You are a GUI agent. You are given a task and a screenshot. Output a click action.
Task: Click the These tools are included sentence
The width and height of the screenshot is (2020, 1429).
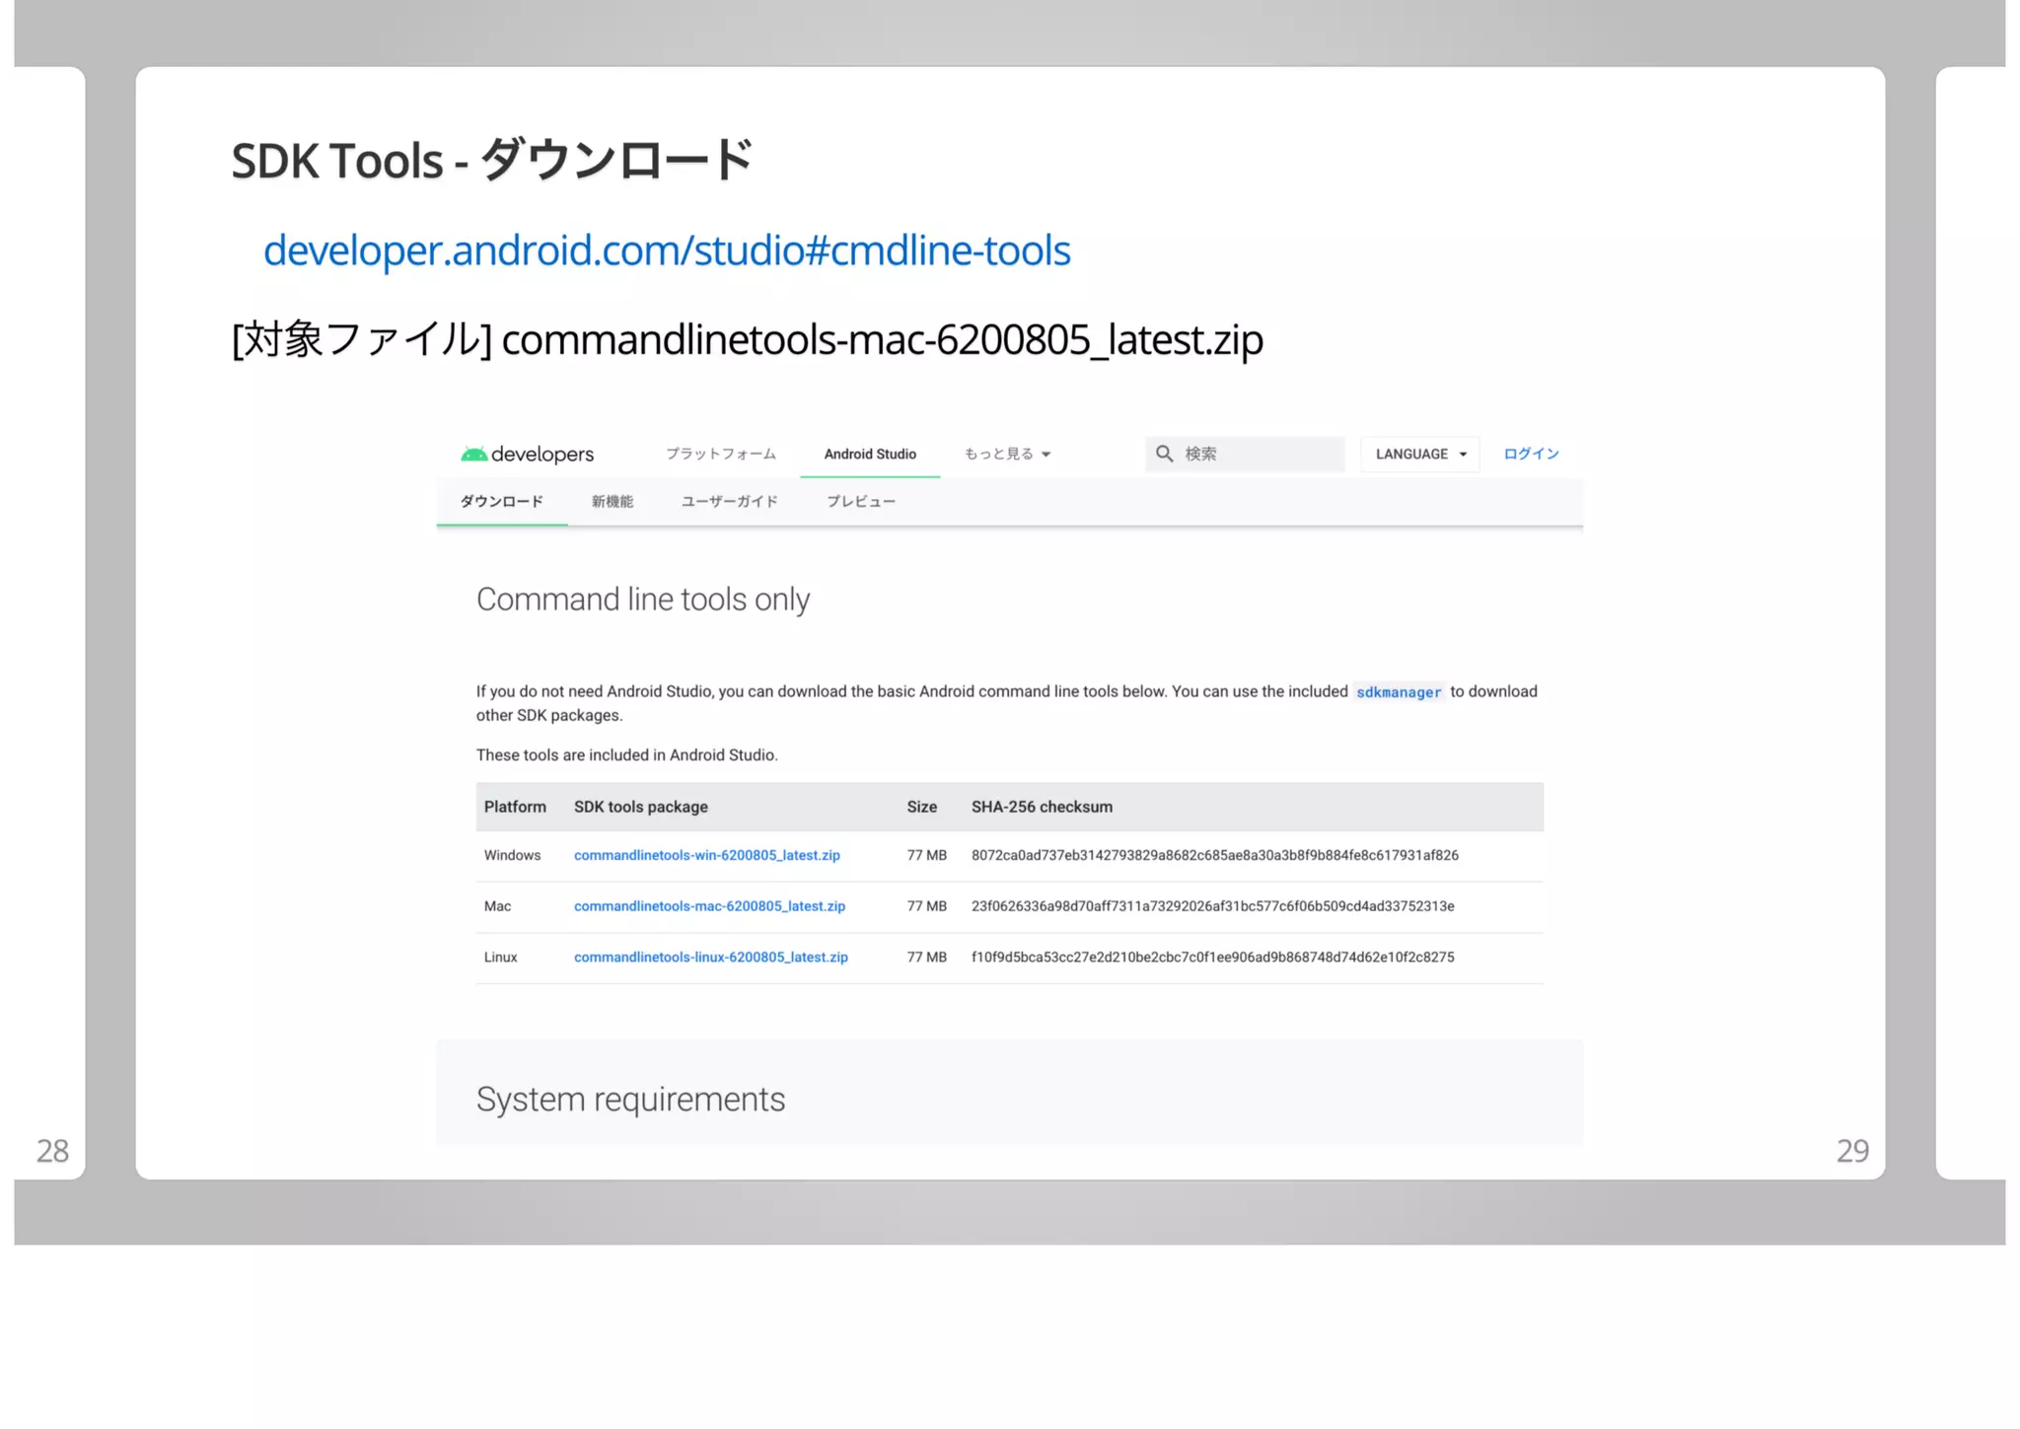point(627,755)
